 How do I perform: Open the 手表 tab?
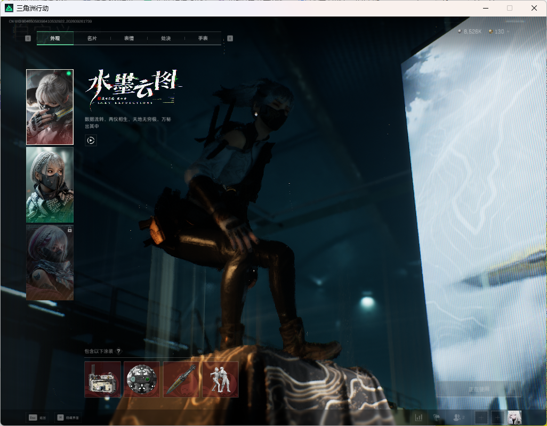(203, 38)
